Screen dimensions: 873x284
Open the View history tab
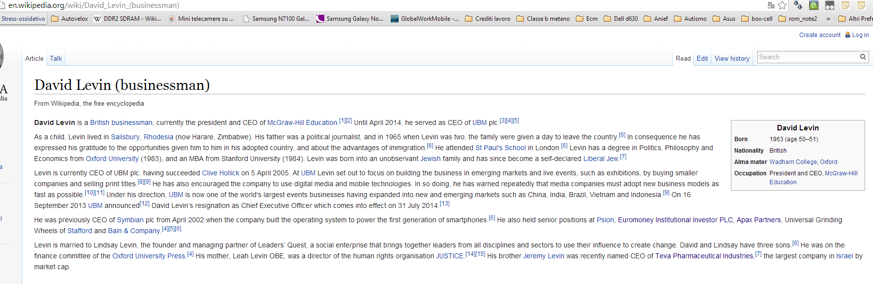pos(732,58)
